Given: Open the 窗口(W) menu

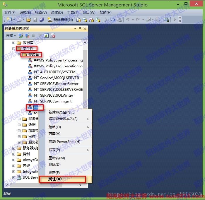Looking at the screenshot, I should tap(89, 13).
